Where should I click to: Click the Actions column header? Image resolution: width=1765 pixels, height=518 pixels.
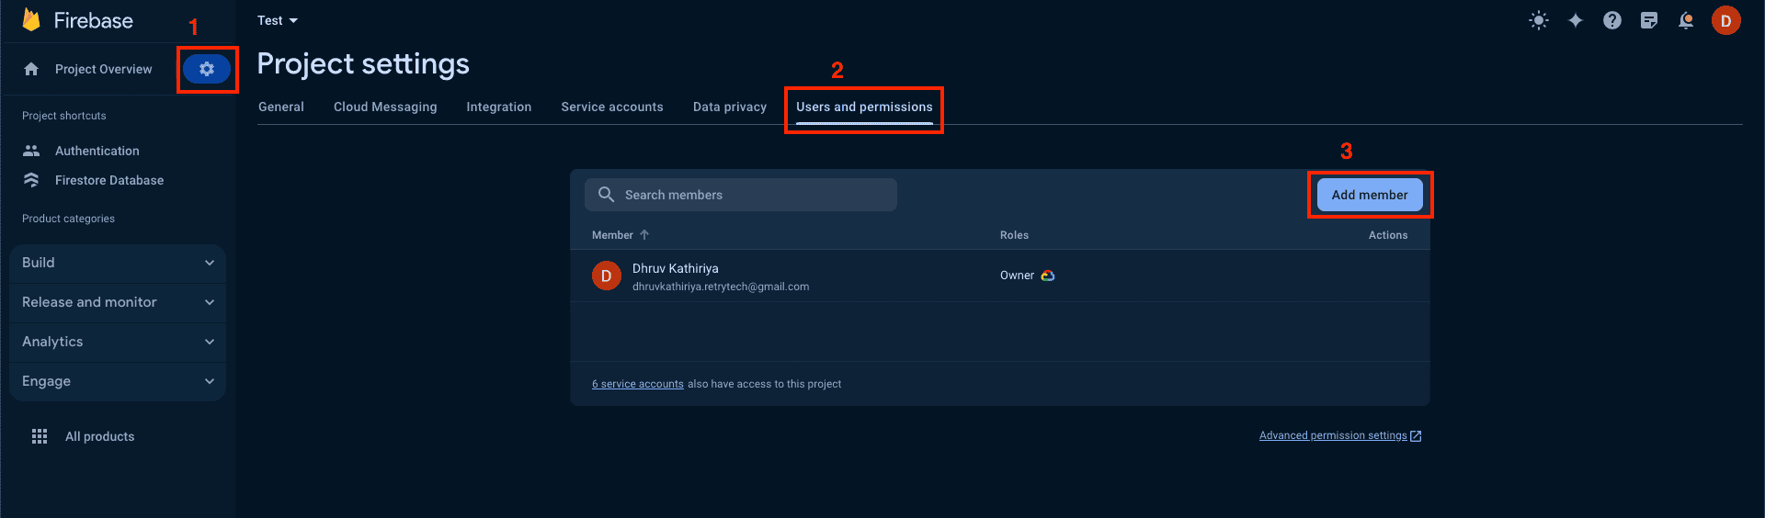point(1388,235)
